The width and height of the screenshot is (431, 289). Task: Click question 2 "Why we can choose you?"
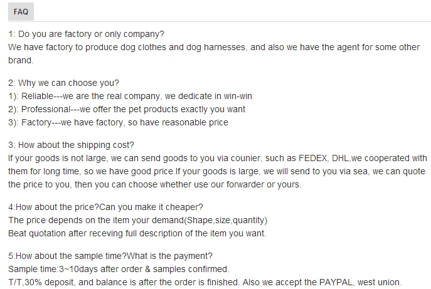[x=64, y=83]
